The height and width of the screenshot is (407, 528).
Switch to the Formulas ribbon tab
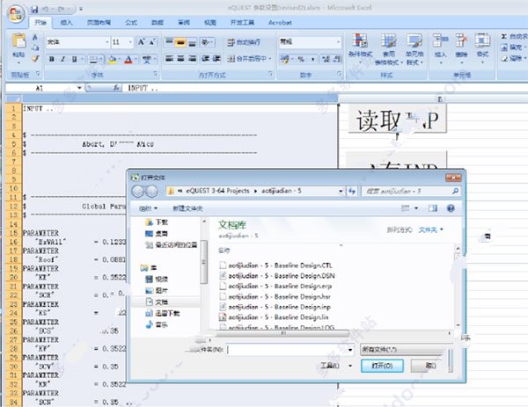pos(131,23)
